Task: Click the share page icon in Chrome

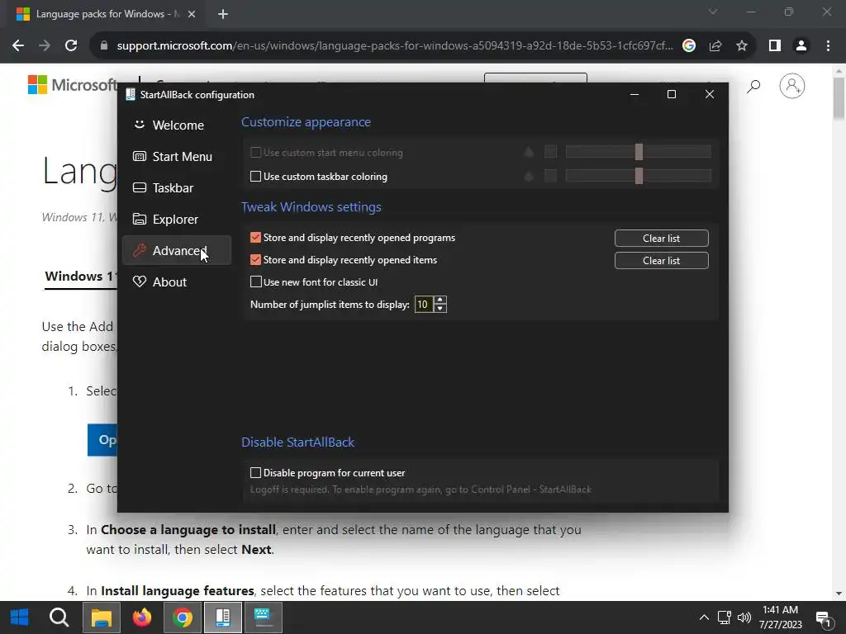Action: coord(715,46)
